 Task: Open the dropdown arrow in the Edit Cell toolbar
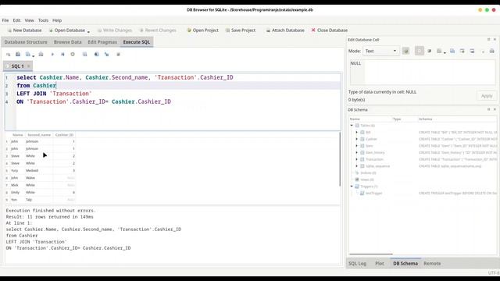[x=445, y=52]
